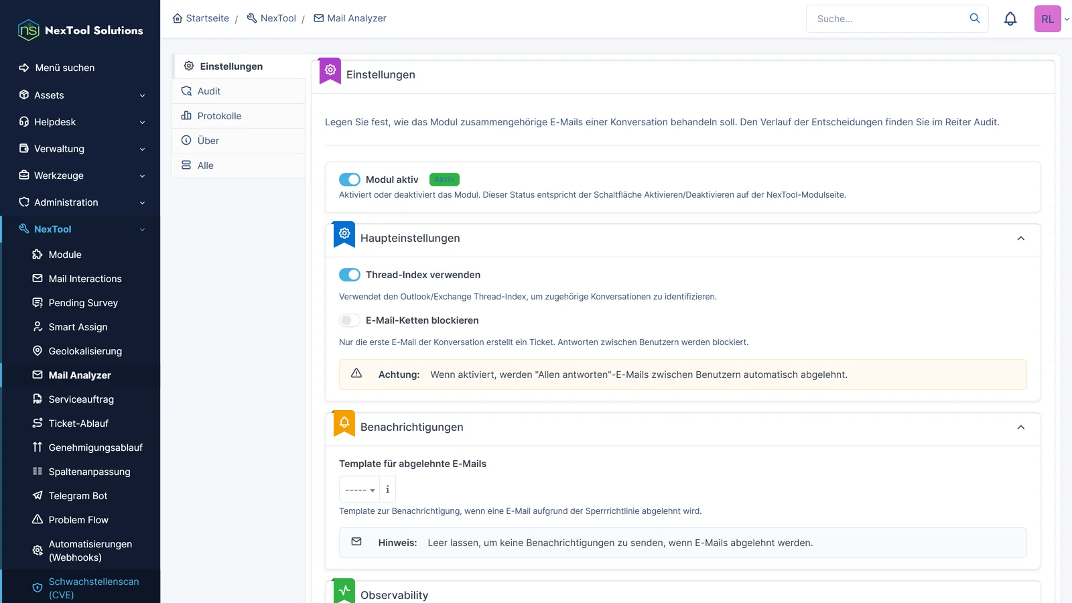Open the Mail Analyzer sidebar entry
The height and width of the screenshot is (603, 1072).
(80, 375)
